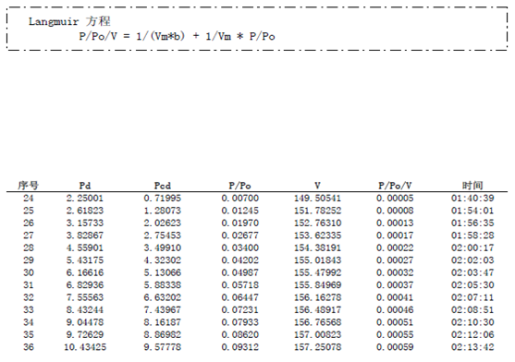
Task: Select V value 155.01843
Action: tap(317, 260)
